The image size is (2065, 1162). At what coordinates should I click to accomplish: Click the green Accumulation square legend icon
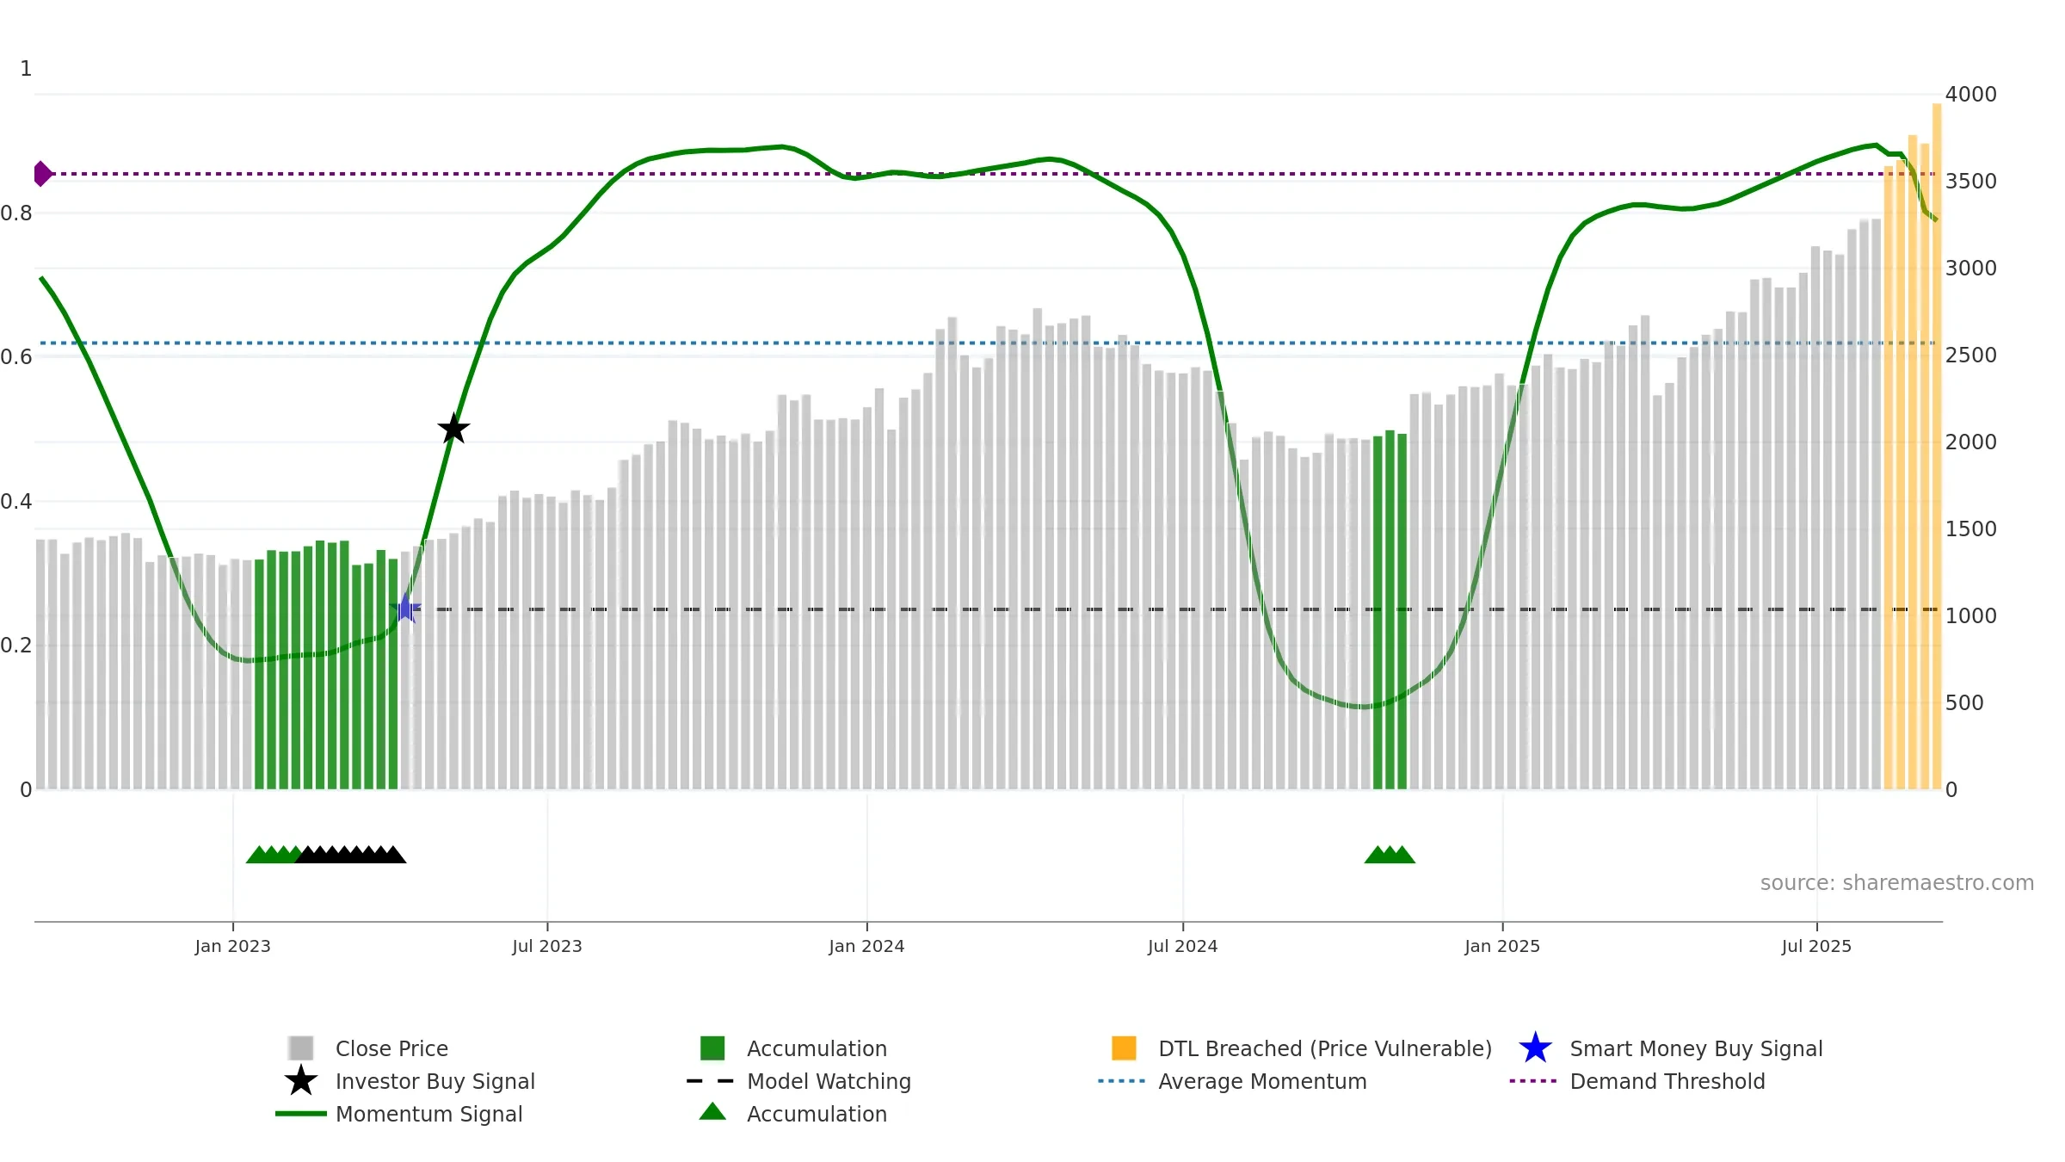pyautogui.click(x=712, y=1048)
